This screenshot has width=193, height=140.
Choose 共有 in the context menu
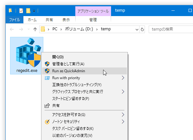point(84,106)
